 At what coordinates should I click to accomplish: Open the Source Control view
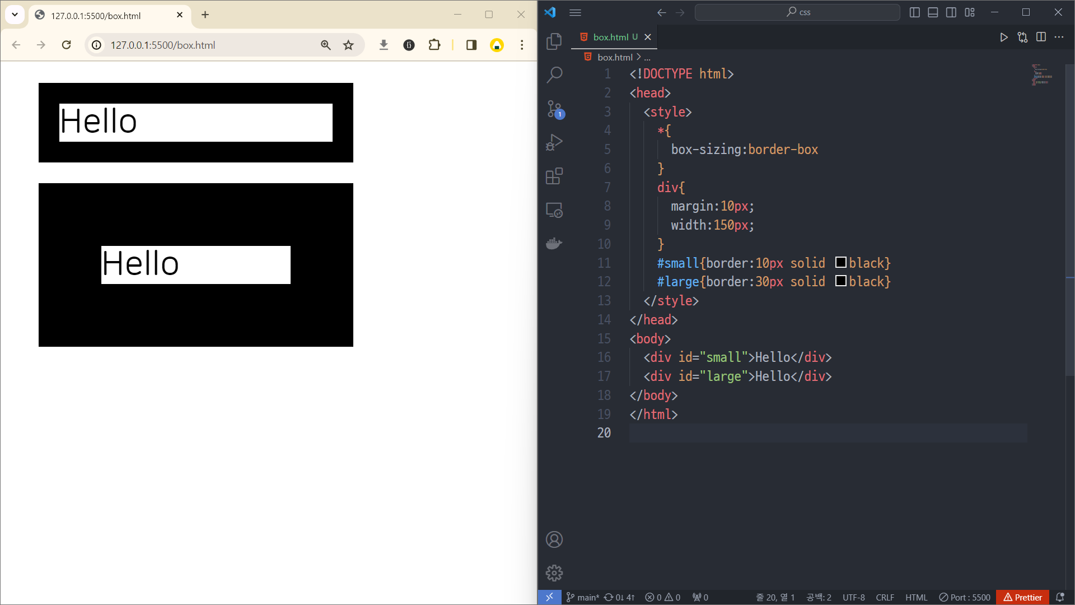coord(554,109)
